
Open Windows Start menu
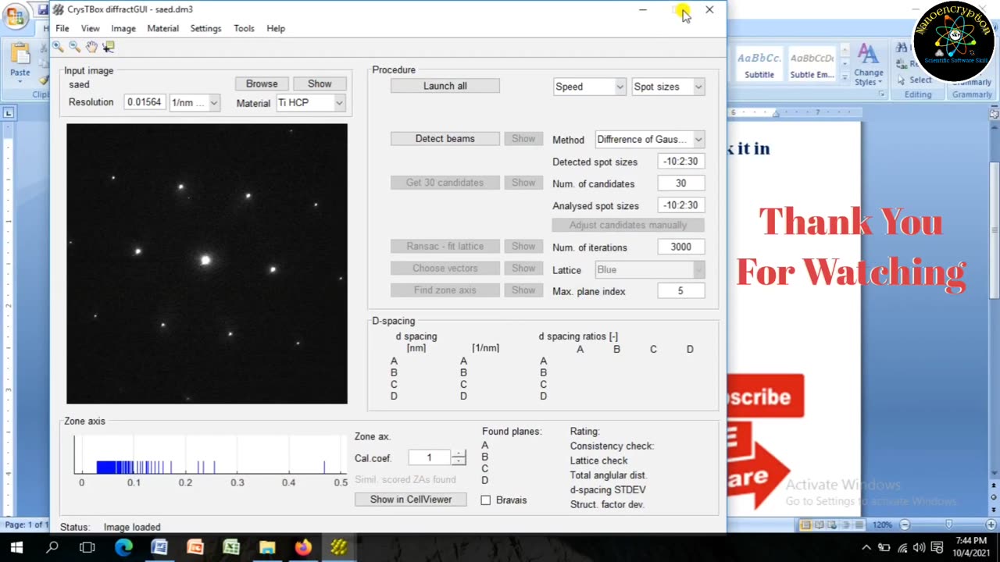click(x=16, y=548)
